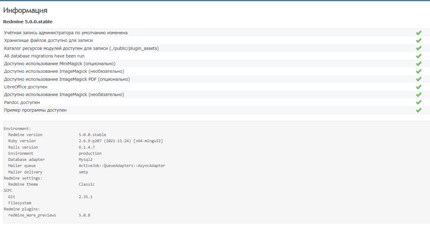430x226 pixels.
Task: Click the Environment: header line in info block
Action: (17, 129)
